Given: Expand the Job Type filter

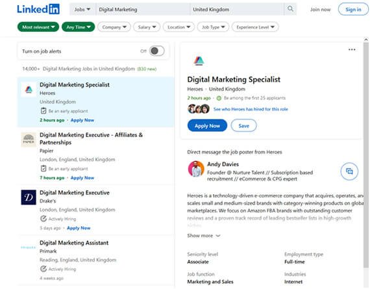Looking at the screenshot, I should (x=213, y=27).
